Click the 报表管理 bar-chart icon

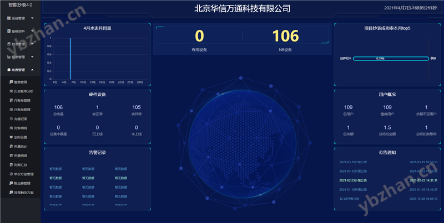[9, 57]
